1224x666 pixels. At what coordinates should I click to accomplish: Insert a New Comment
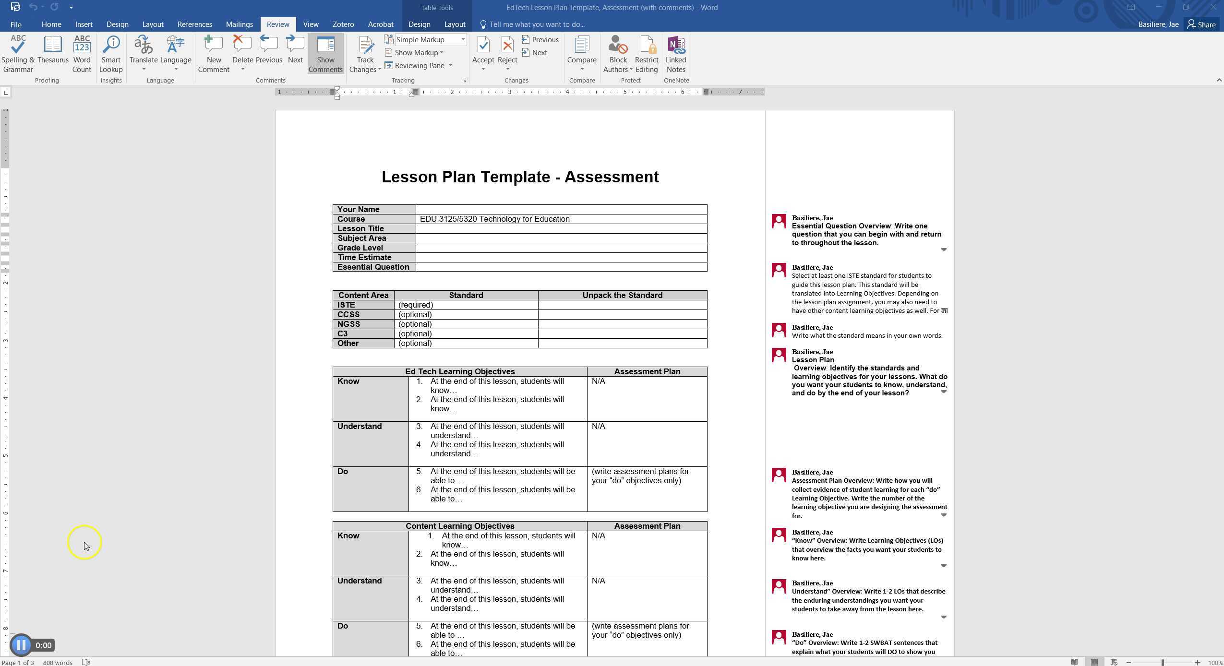tap(214, 54)
